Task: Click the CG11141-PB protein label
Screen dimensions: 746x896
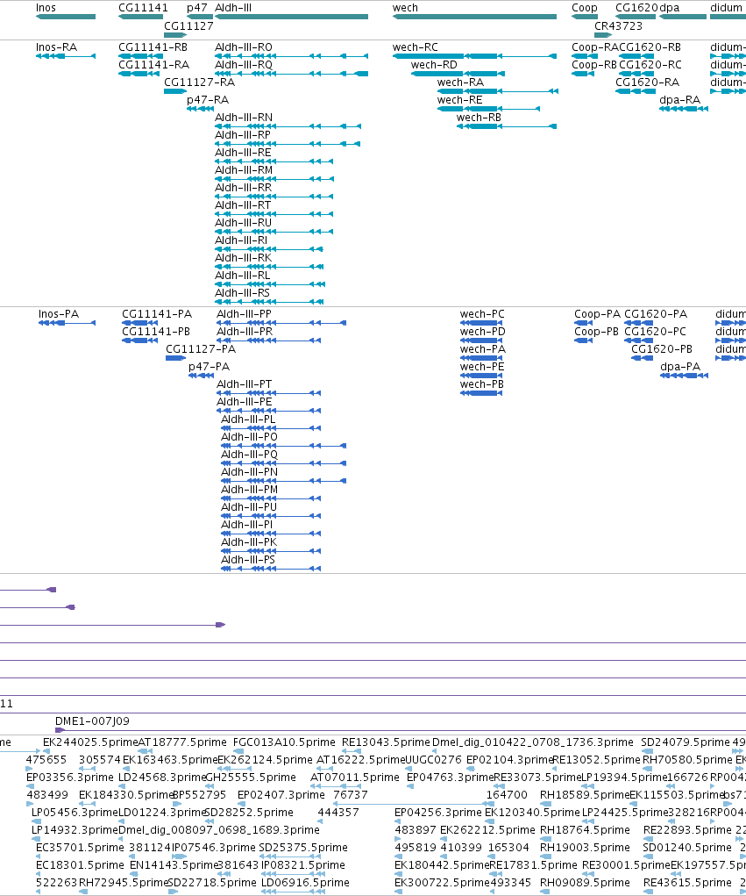Action: pos(156,332)
